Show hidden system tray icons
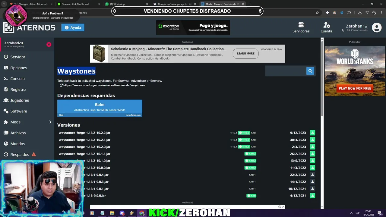The height and width of the screenshot is (217, 386). pos(351,213)
